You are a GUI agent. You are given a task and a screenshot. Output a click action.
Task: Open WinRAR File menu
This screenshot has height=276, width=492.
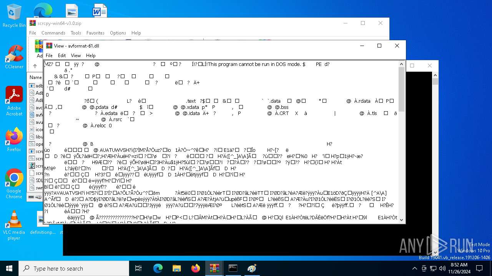pyautogui.click(x=33, y=33)
